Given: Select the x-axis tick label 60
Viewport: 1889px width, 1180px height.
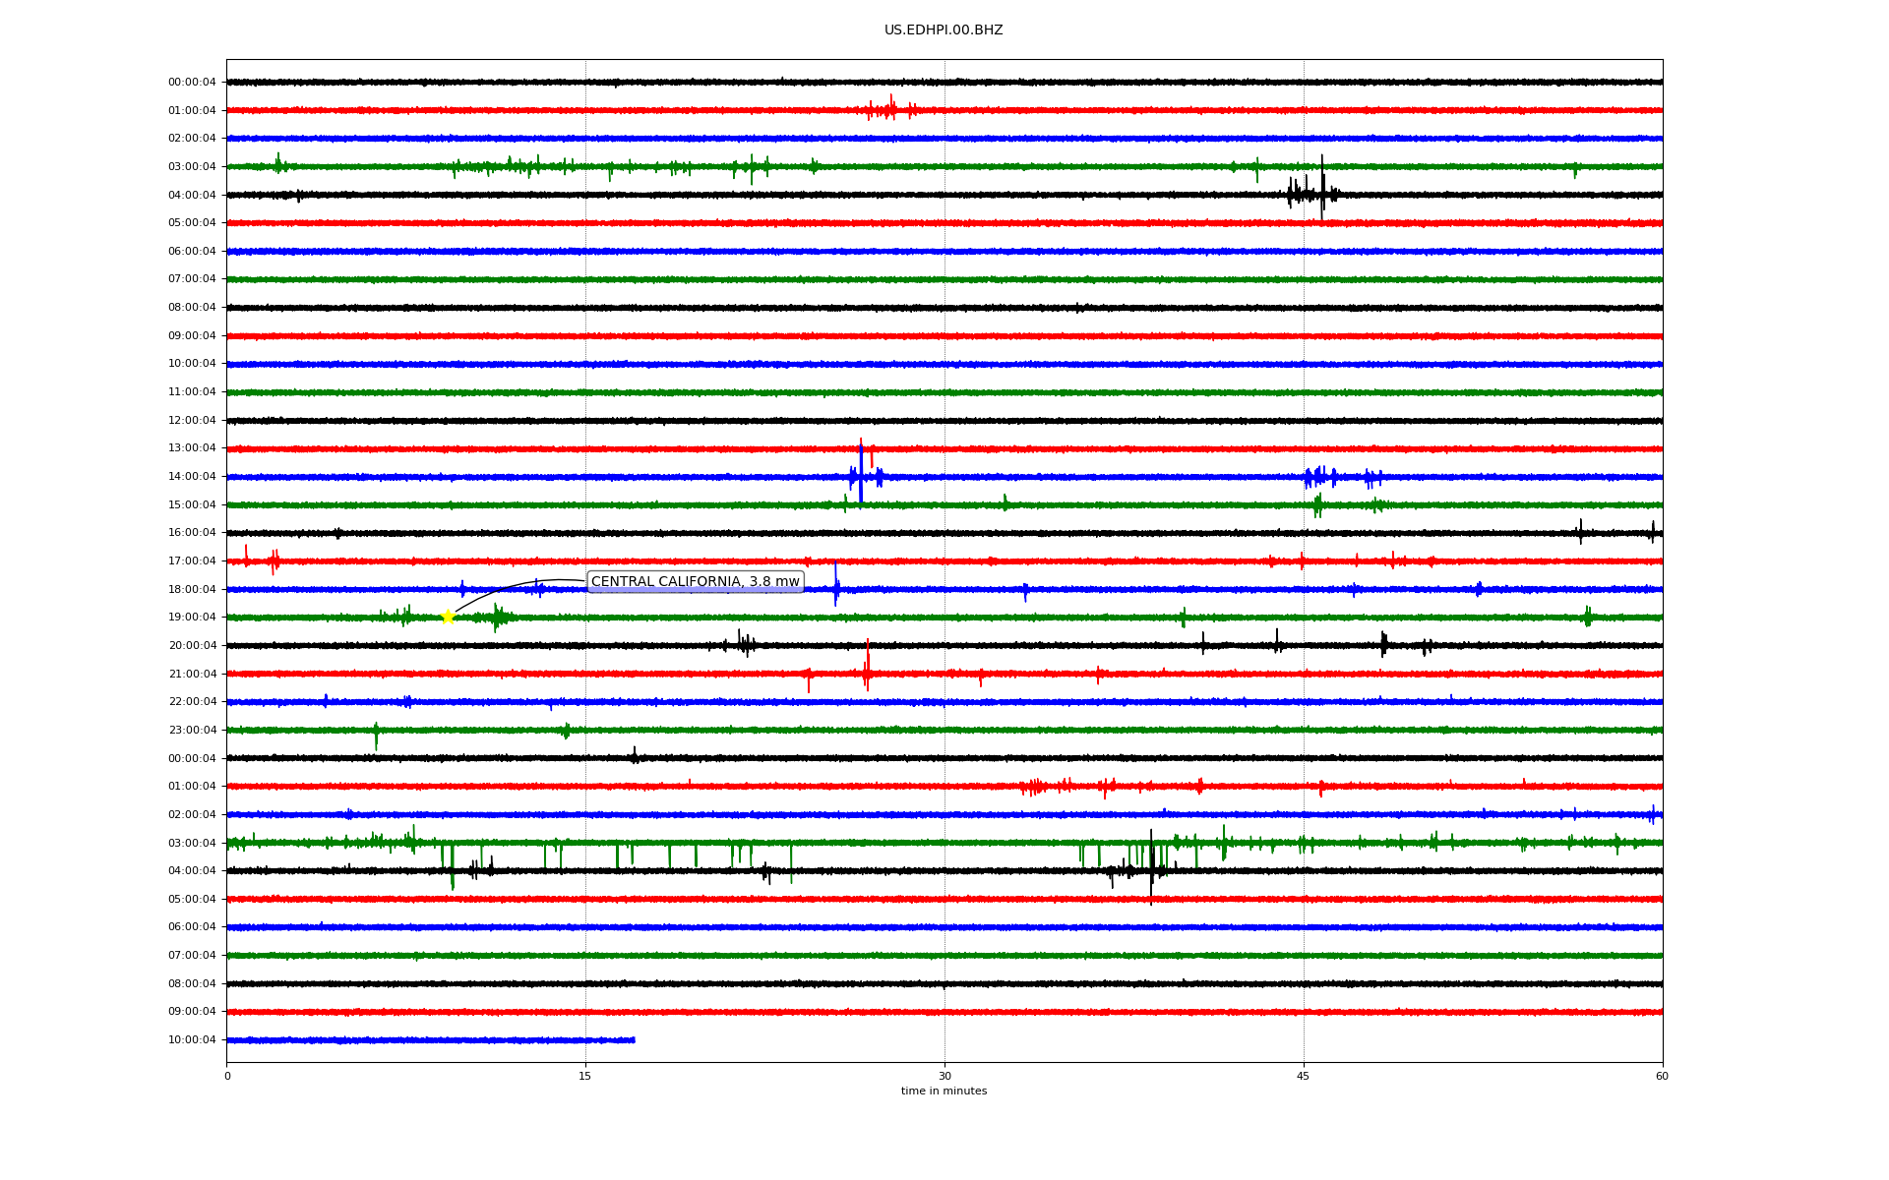Looking at the screenshot, I should [x=1662, y=1077].
